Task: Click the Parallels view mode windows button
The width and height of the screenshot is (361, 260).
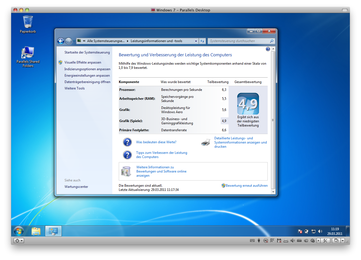Action: [336, 240]
